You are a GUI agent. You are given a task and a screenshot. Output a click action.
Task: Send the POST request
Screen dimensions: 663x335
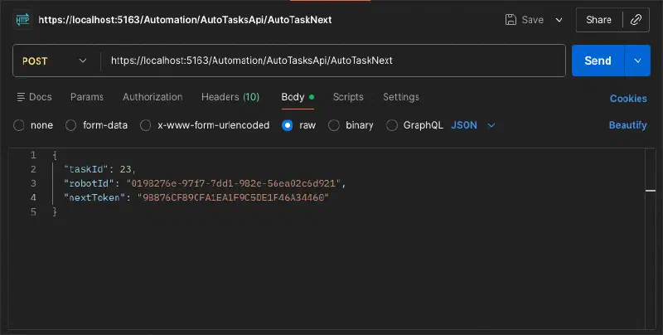[x=598, y=61]
